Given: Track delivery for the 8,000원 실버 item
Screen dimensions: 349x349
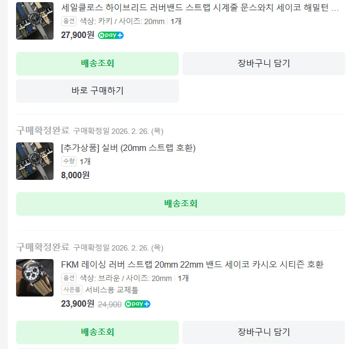Looking at the screenshot, I should coord(180,203).
